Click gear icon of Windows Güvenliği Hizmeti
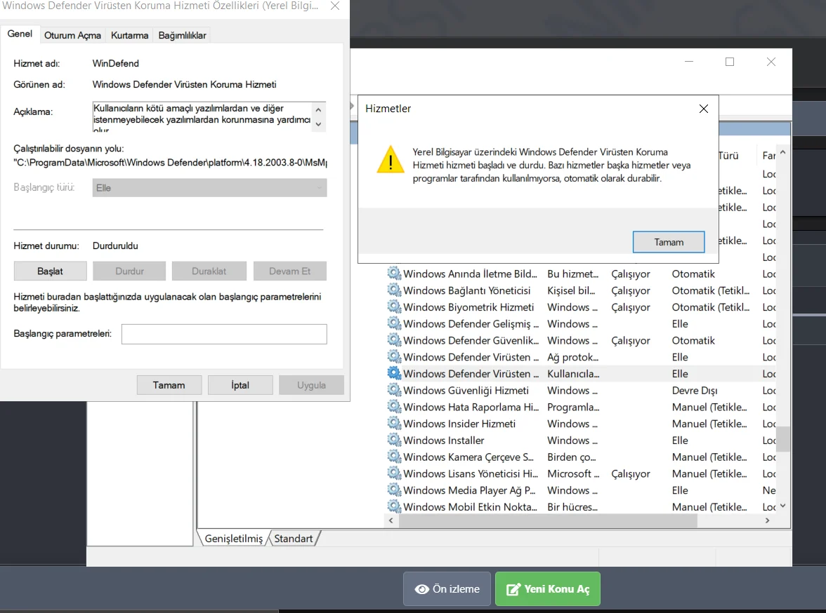Screen dimensions: 826x613 (x=393, y=390)
